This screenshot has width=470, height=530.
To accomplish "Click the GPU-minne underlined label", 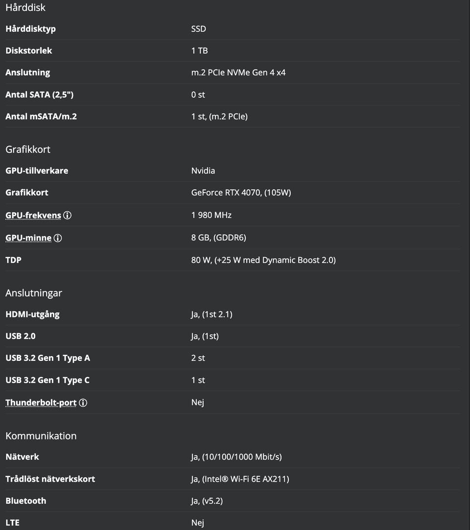I will coord(28,238).
